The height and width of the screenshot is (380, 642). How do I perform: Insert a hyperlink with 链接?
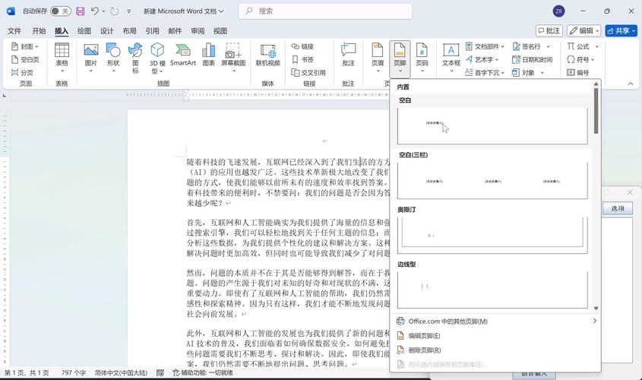tap(302, 46)
